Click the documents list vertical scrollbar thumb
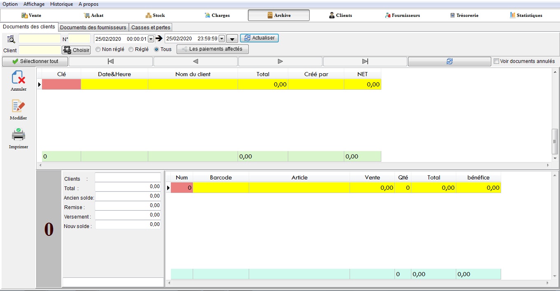Screen dimensions: 560x291 (x=555, y=141)
